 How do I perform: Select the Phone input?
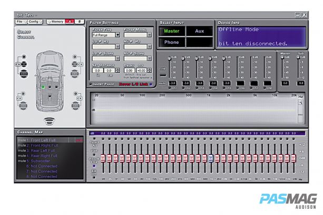(172, 42)
